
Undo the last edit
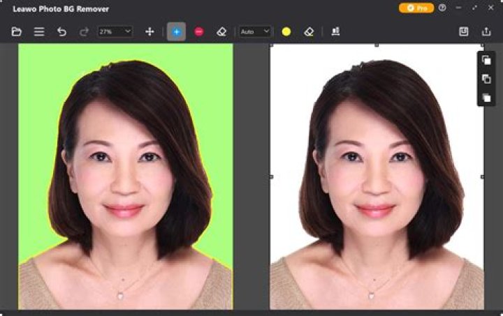61,31
